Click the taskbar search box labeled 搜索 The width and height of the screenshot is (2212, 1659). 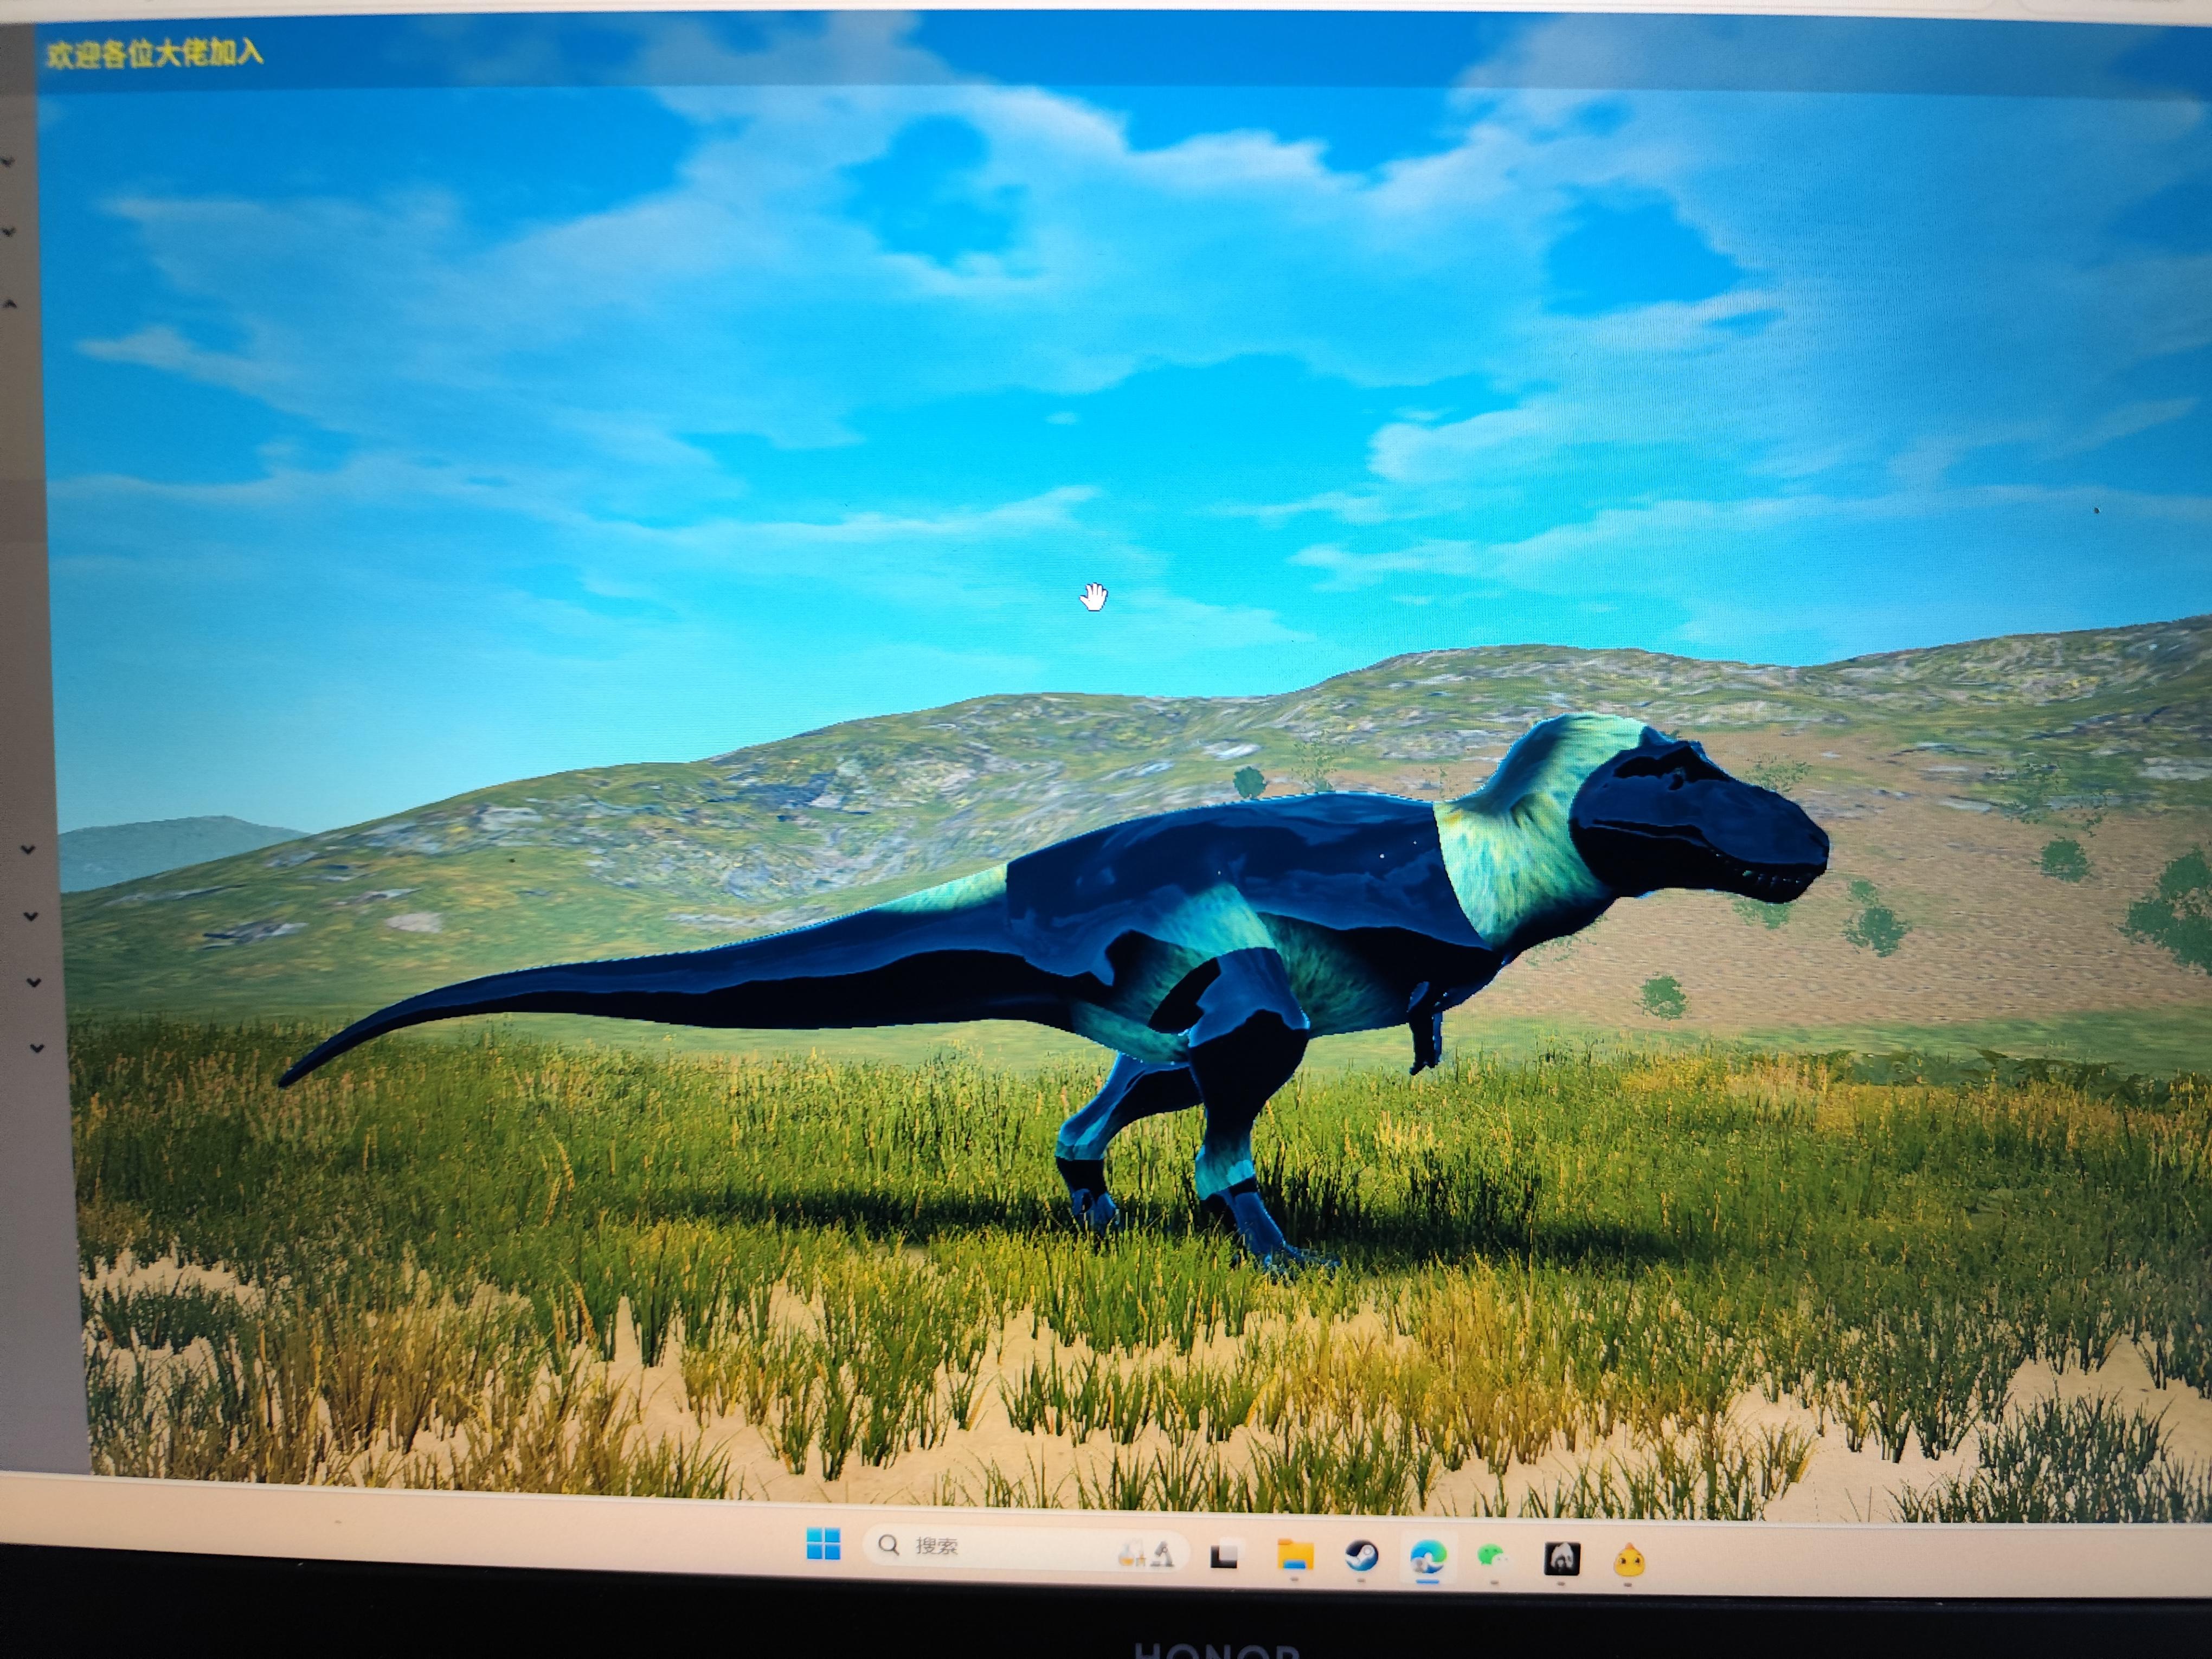tap(1025, 1549)
